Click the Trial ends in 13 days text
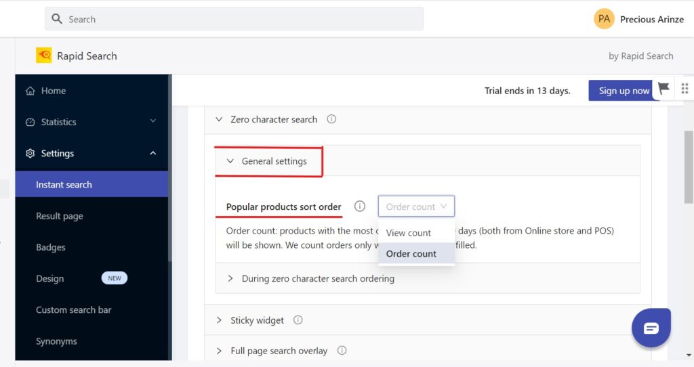 click(527, 91)
